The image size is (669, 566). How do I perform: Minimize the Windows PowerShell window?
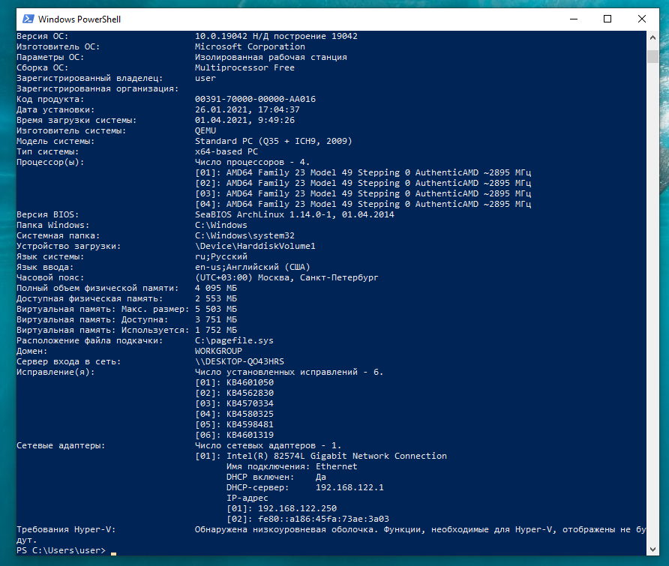574,19
